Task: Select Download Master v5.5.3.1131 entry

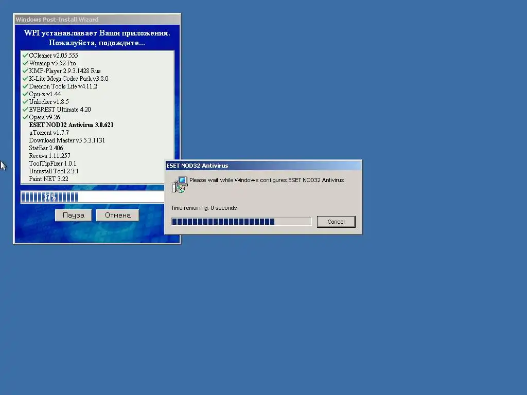Action: (67, 140)
